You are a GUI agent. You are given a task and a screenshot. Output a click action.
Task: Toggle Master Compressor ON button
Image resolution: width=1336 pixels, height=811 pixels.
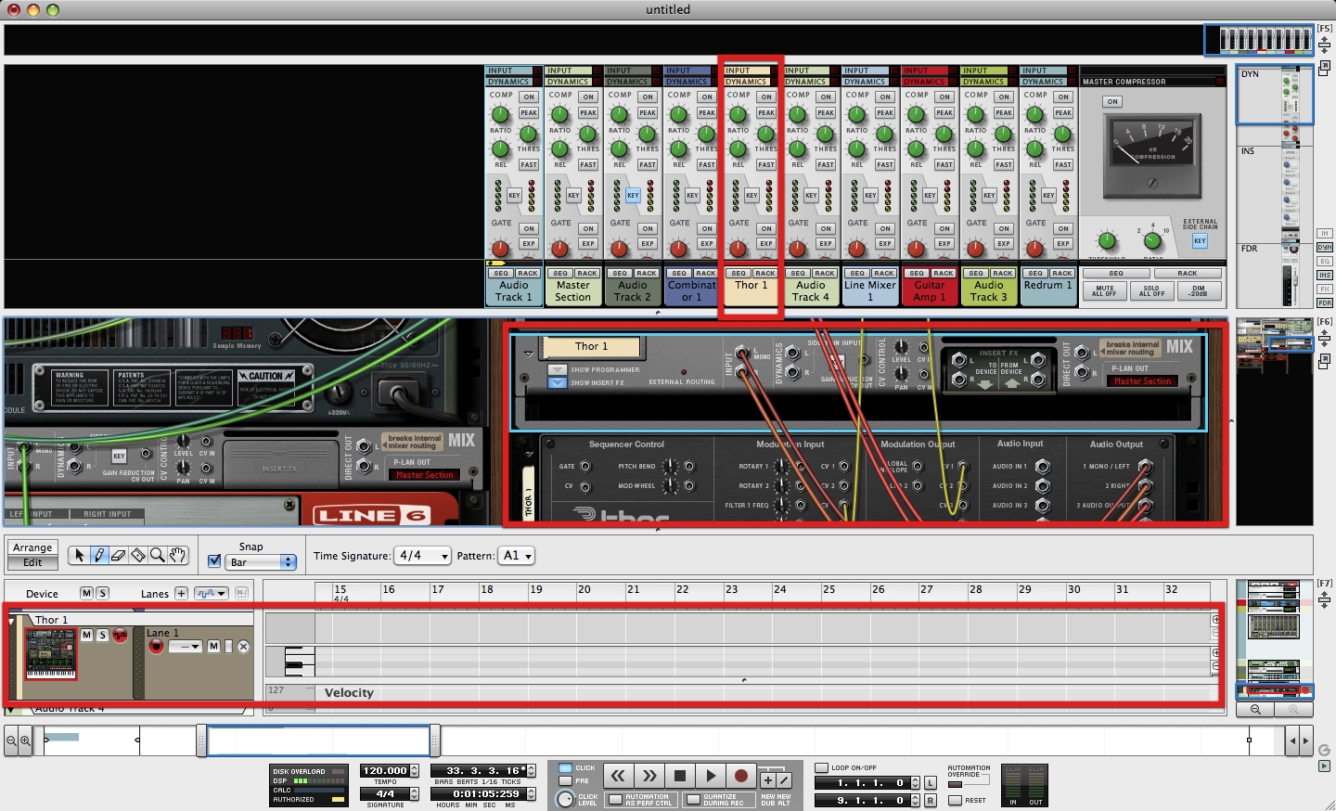click(x=1112, y=102)
